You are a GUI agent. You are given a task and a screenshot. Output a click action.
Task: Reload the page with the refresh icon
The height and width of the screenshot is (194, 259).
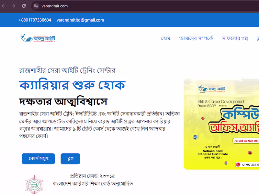click(24, 6)
